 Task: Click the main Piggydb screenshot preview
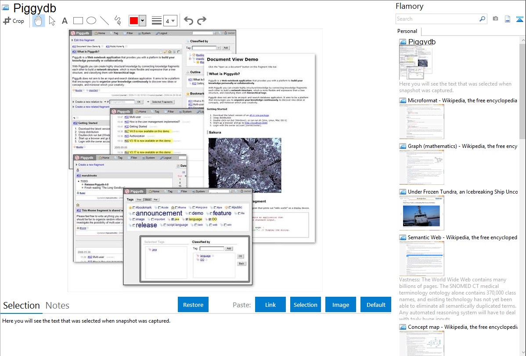(x=195, y=160)
